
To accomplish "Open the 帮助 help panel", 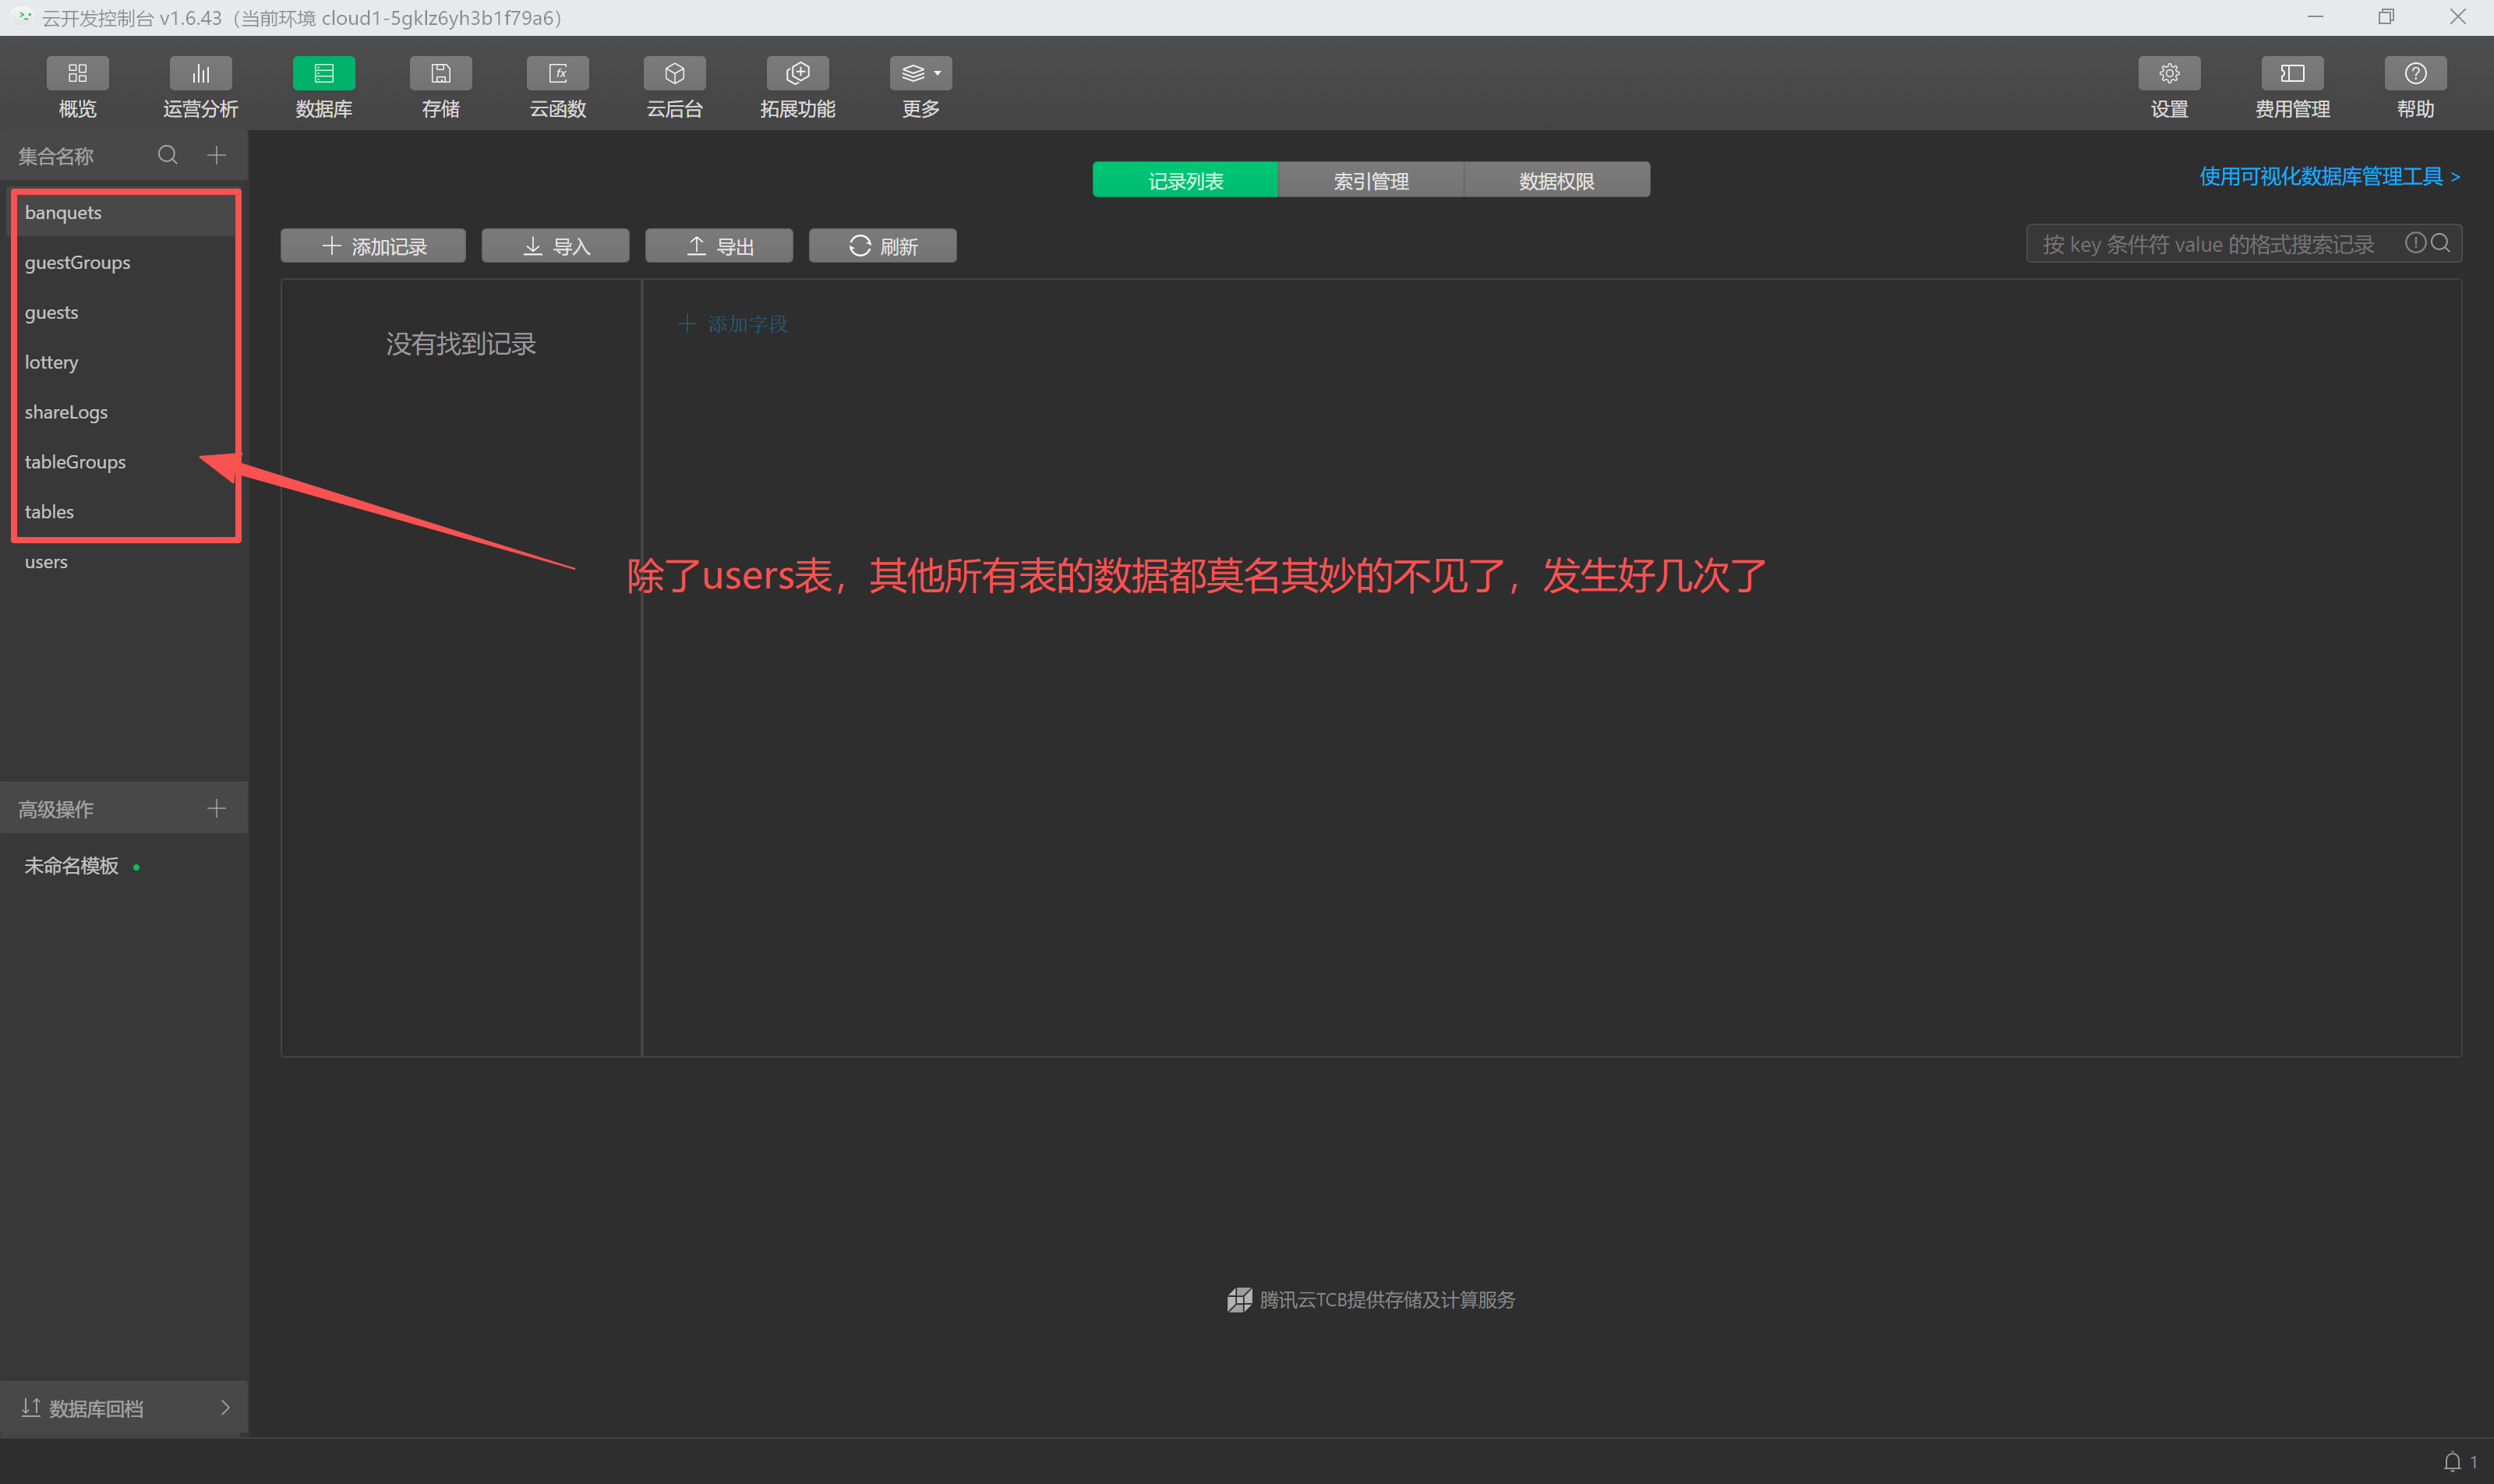I will 2415,87.
